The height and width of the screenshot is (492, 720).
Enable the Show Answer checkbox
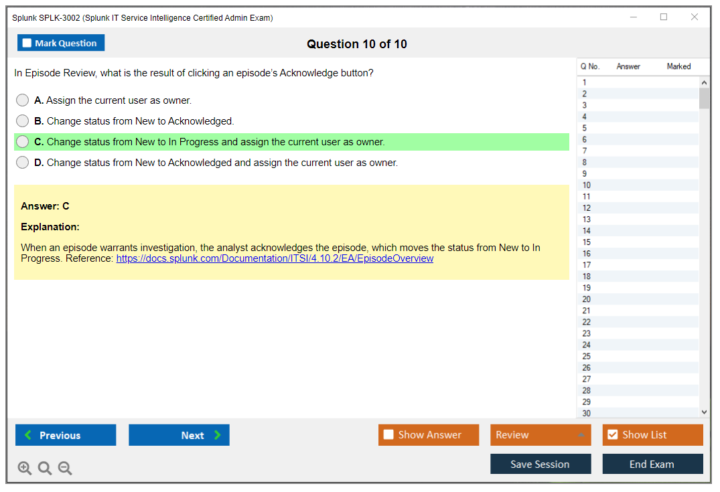(x=389, y=435)
